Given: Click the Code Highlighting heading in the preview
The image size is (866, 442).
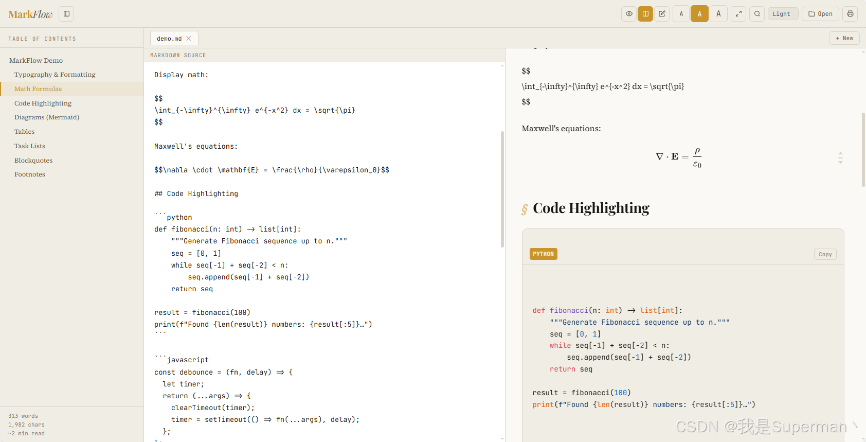Looking at the screenshot, I should (591, 208).
